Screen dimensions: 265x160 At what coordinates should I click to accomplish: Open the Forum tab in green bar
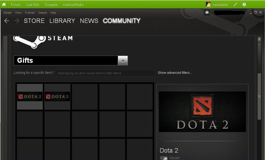16,4
